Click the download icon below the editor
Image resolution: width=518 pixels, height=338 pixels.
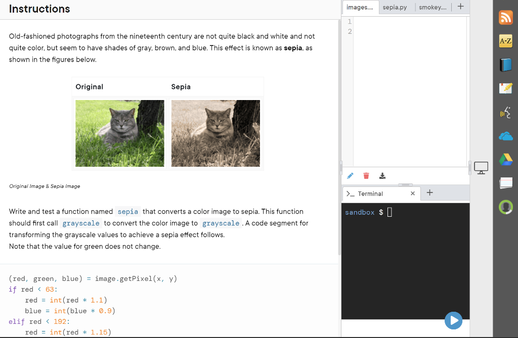tap(382, 175)
